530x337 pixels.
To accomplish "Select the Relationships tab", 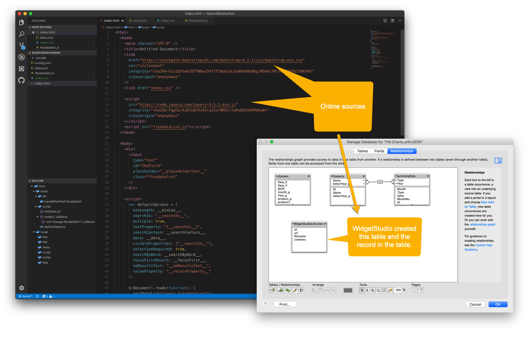I will tap(402, 151).
